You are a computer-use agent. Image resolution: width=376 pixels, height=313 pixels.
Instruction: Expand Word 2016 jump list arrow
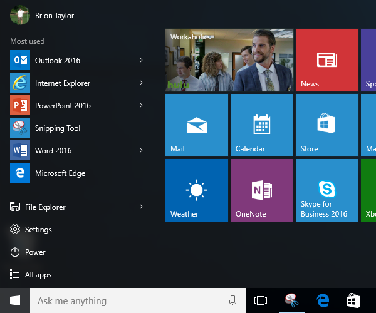[x=141, y=150]
